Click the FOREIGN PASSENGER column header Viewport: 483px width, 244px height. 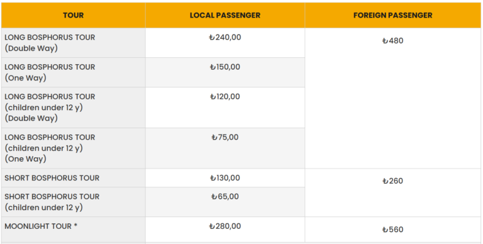(x=392, y=15)
